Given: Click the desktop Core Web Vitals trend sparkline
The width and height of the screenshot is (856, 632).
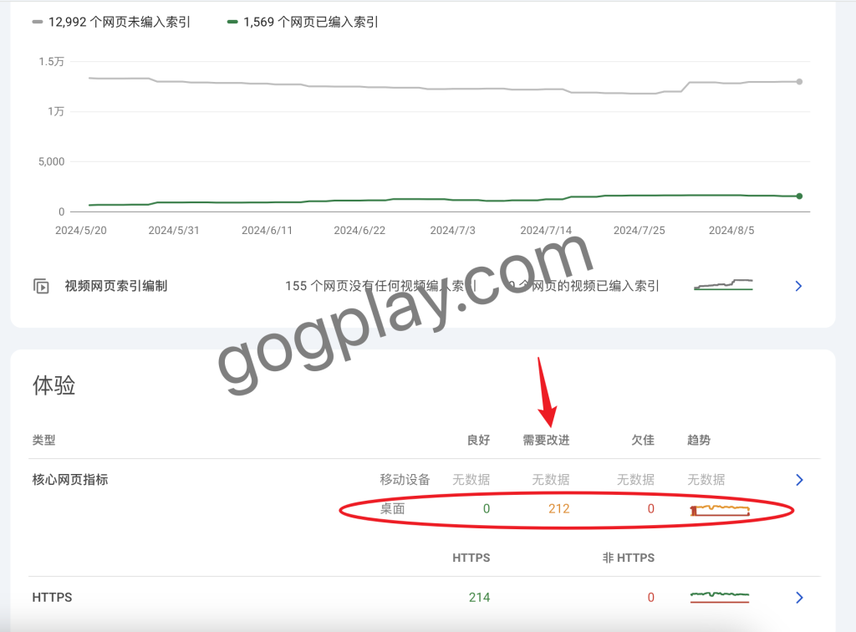Looking at the screenshot, I should point(720,510).
